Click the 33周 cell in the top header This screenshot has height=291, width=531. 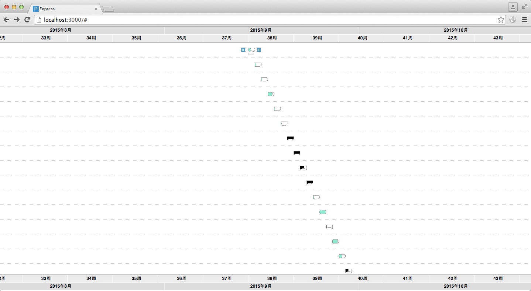46,38
